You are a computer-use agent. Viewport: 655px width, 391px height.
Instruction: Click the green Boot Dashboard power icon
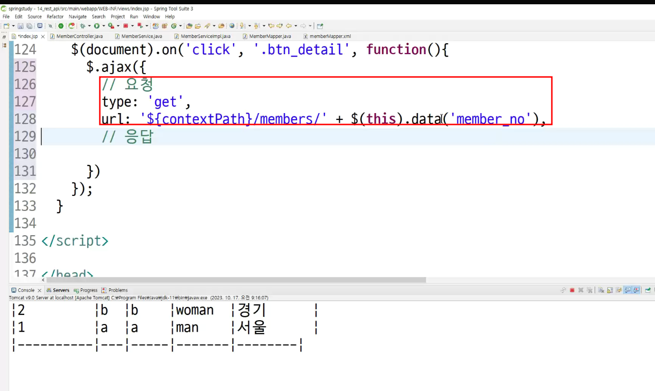tap(61, 26)
